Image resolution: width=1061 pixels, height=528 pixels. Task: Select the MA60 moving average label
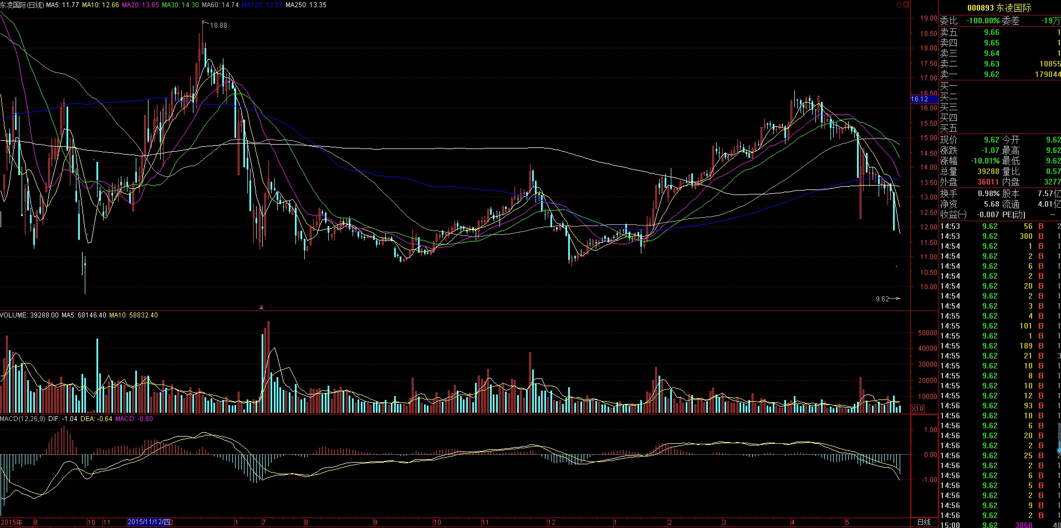(220, 4)
